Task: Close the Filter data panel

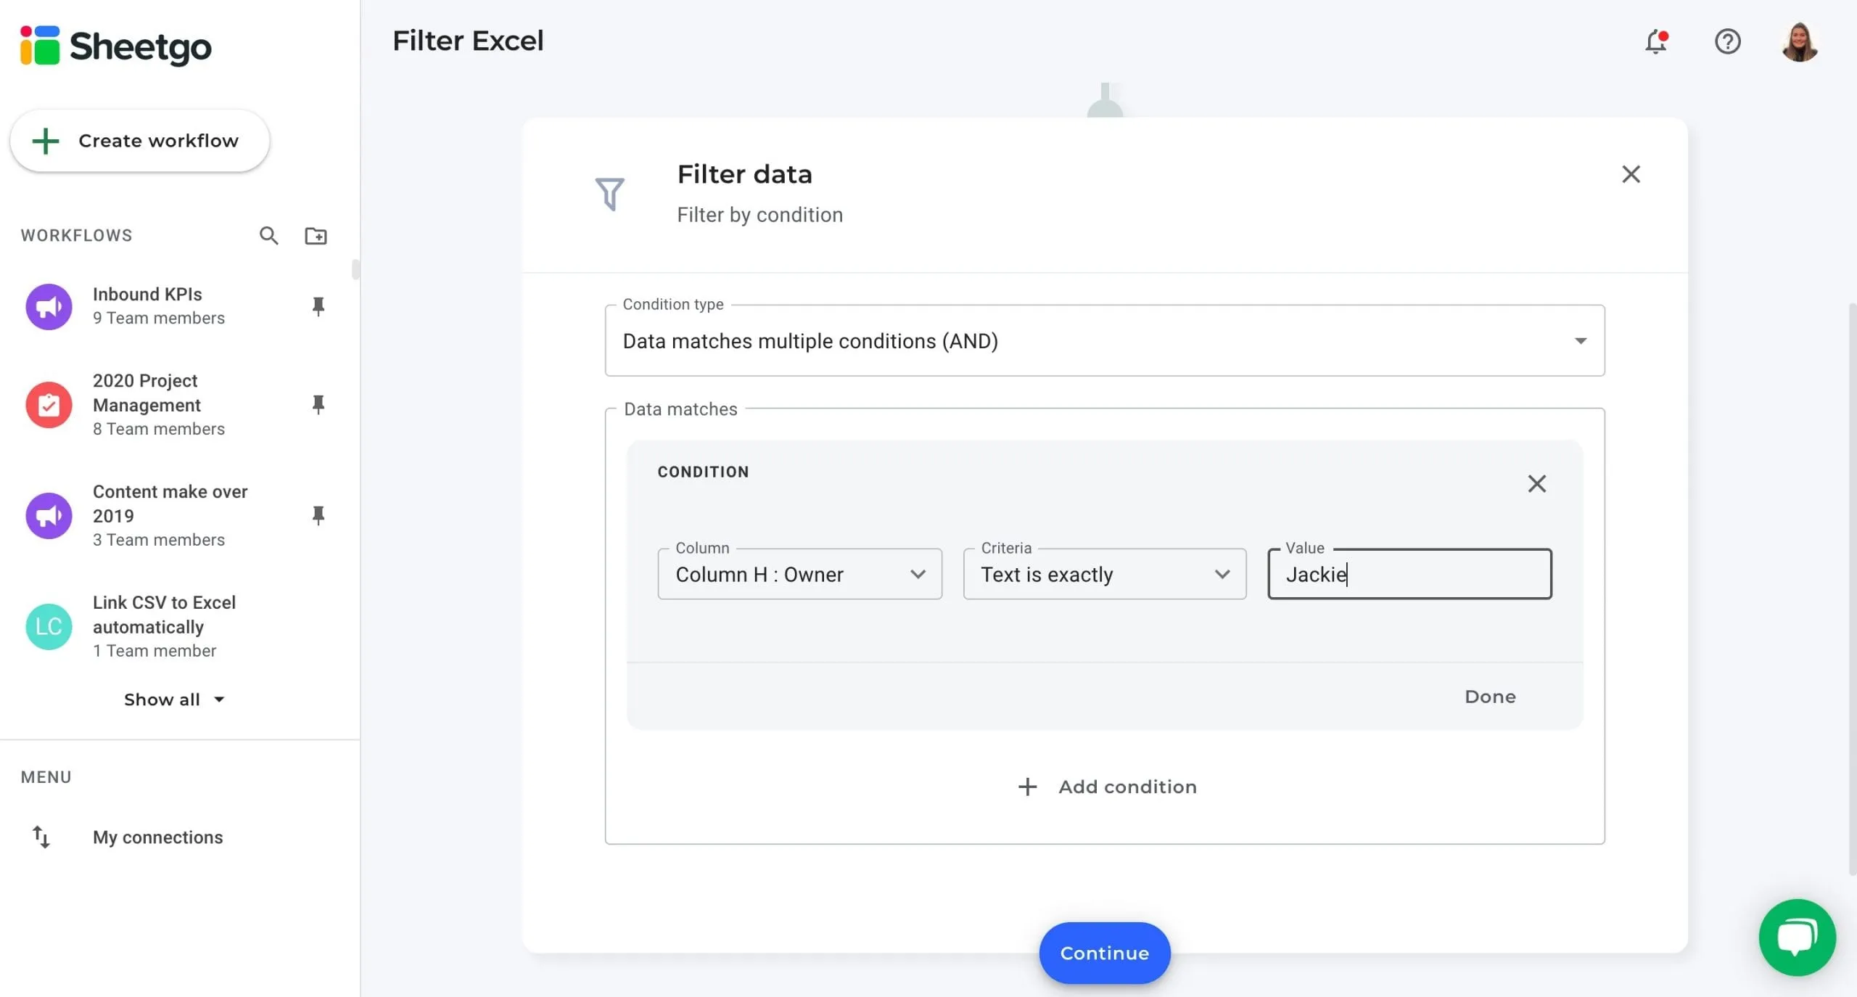Action: click(x=1631, y=174)
